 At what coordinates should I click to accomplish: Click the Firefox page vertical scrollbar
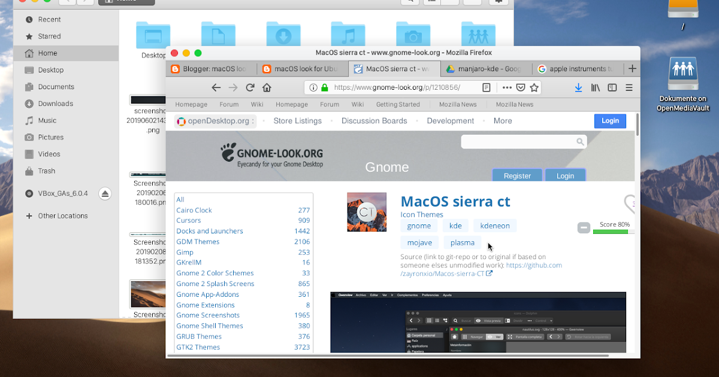(638, 124)
